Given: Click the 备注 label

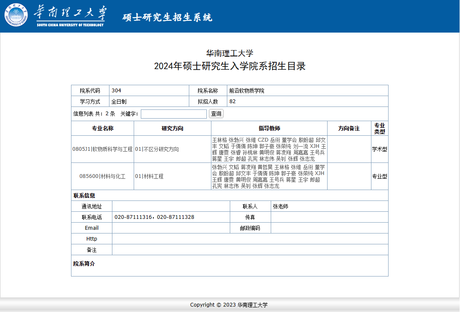Looking at the screenshot, I should pyautogui.click(x=91, y=250).
